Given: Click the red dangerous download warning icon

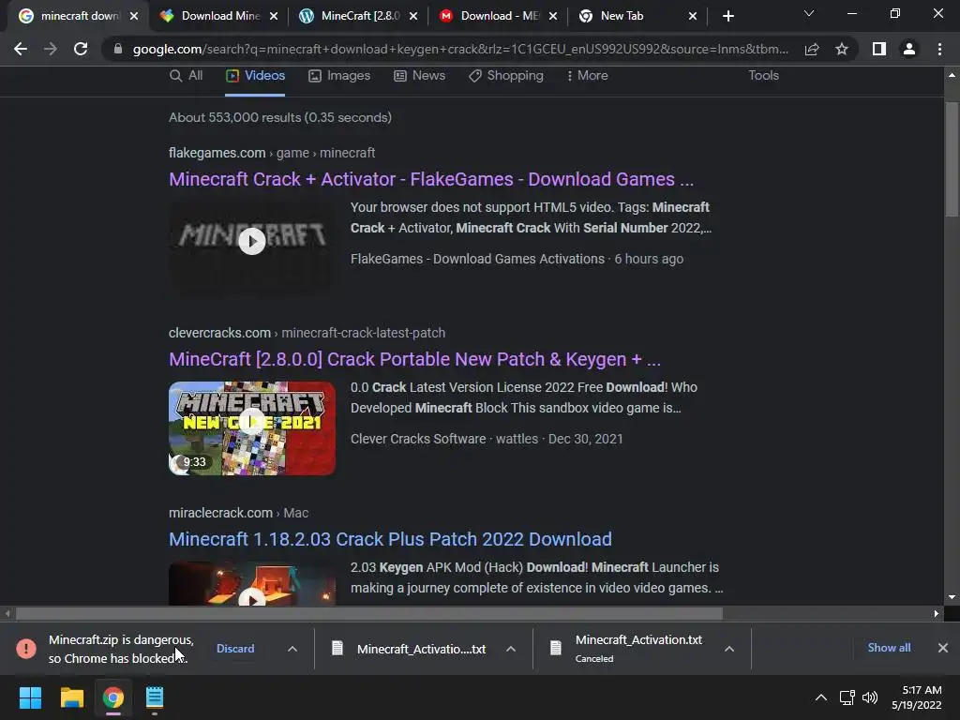Looking at the screenshot, I should (x=26, y=649).
